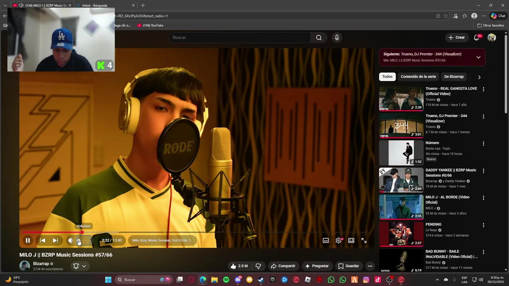This screenshot has height=286, width=509.
Task: Open options for BAD BUNNY BAILE INoLVIDABLE video
Action: 484,252
